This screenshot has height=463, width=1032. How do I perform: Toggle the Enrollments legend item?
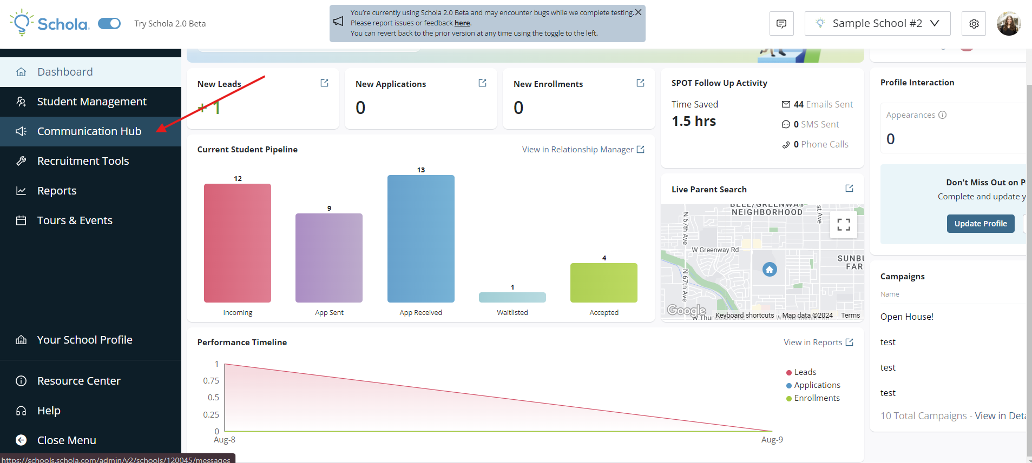tap(813, 398)
